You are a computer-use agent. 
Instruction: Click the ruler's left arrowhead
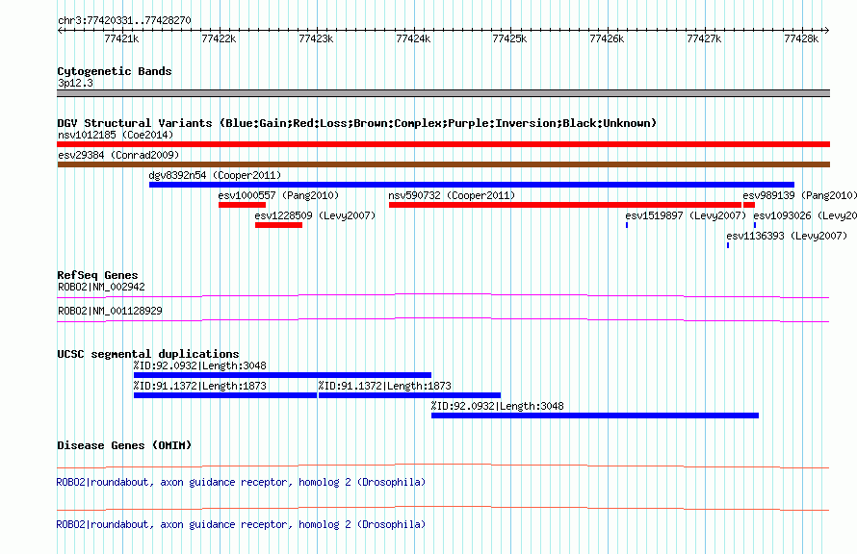60,30
